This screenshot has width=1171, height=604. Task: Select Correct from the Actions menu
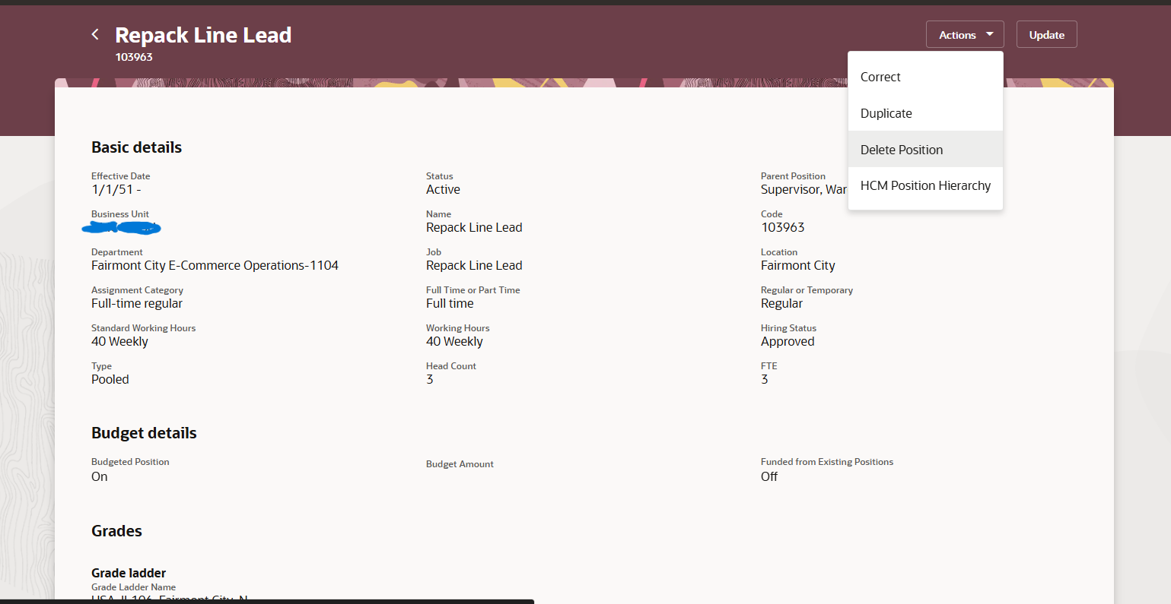[880, 76]
